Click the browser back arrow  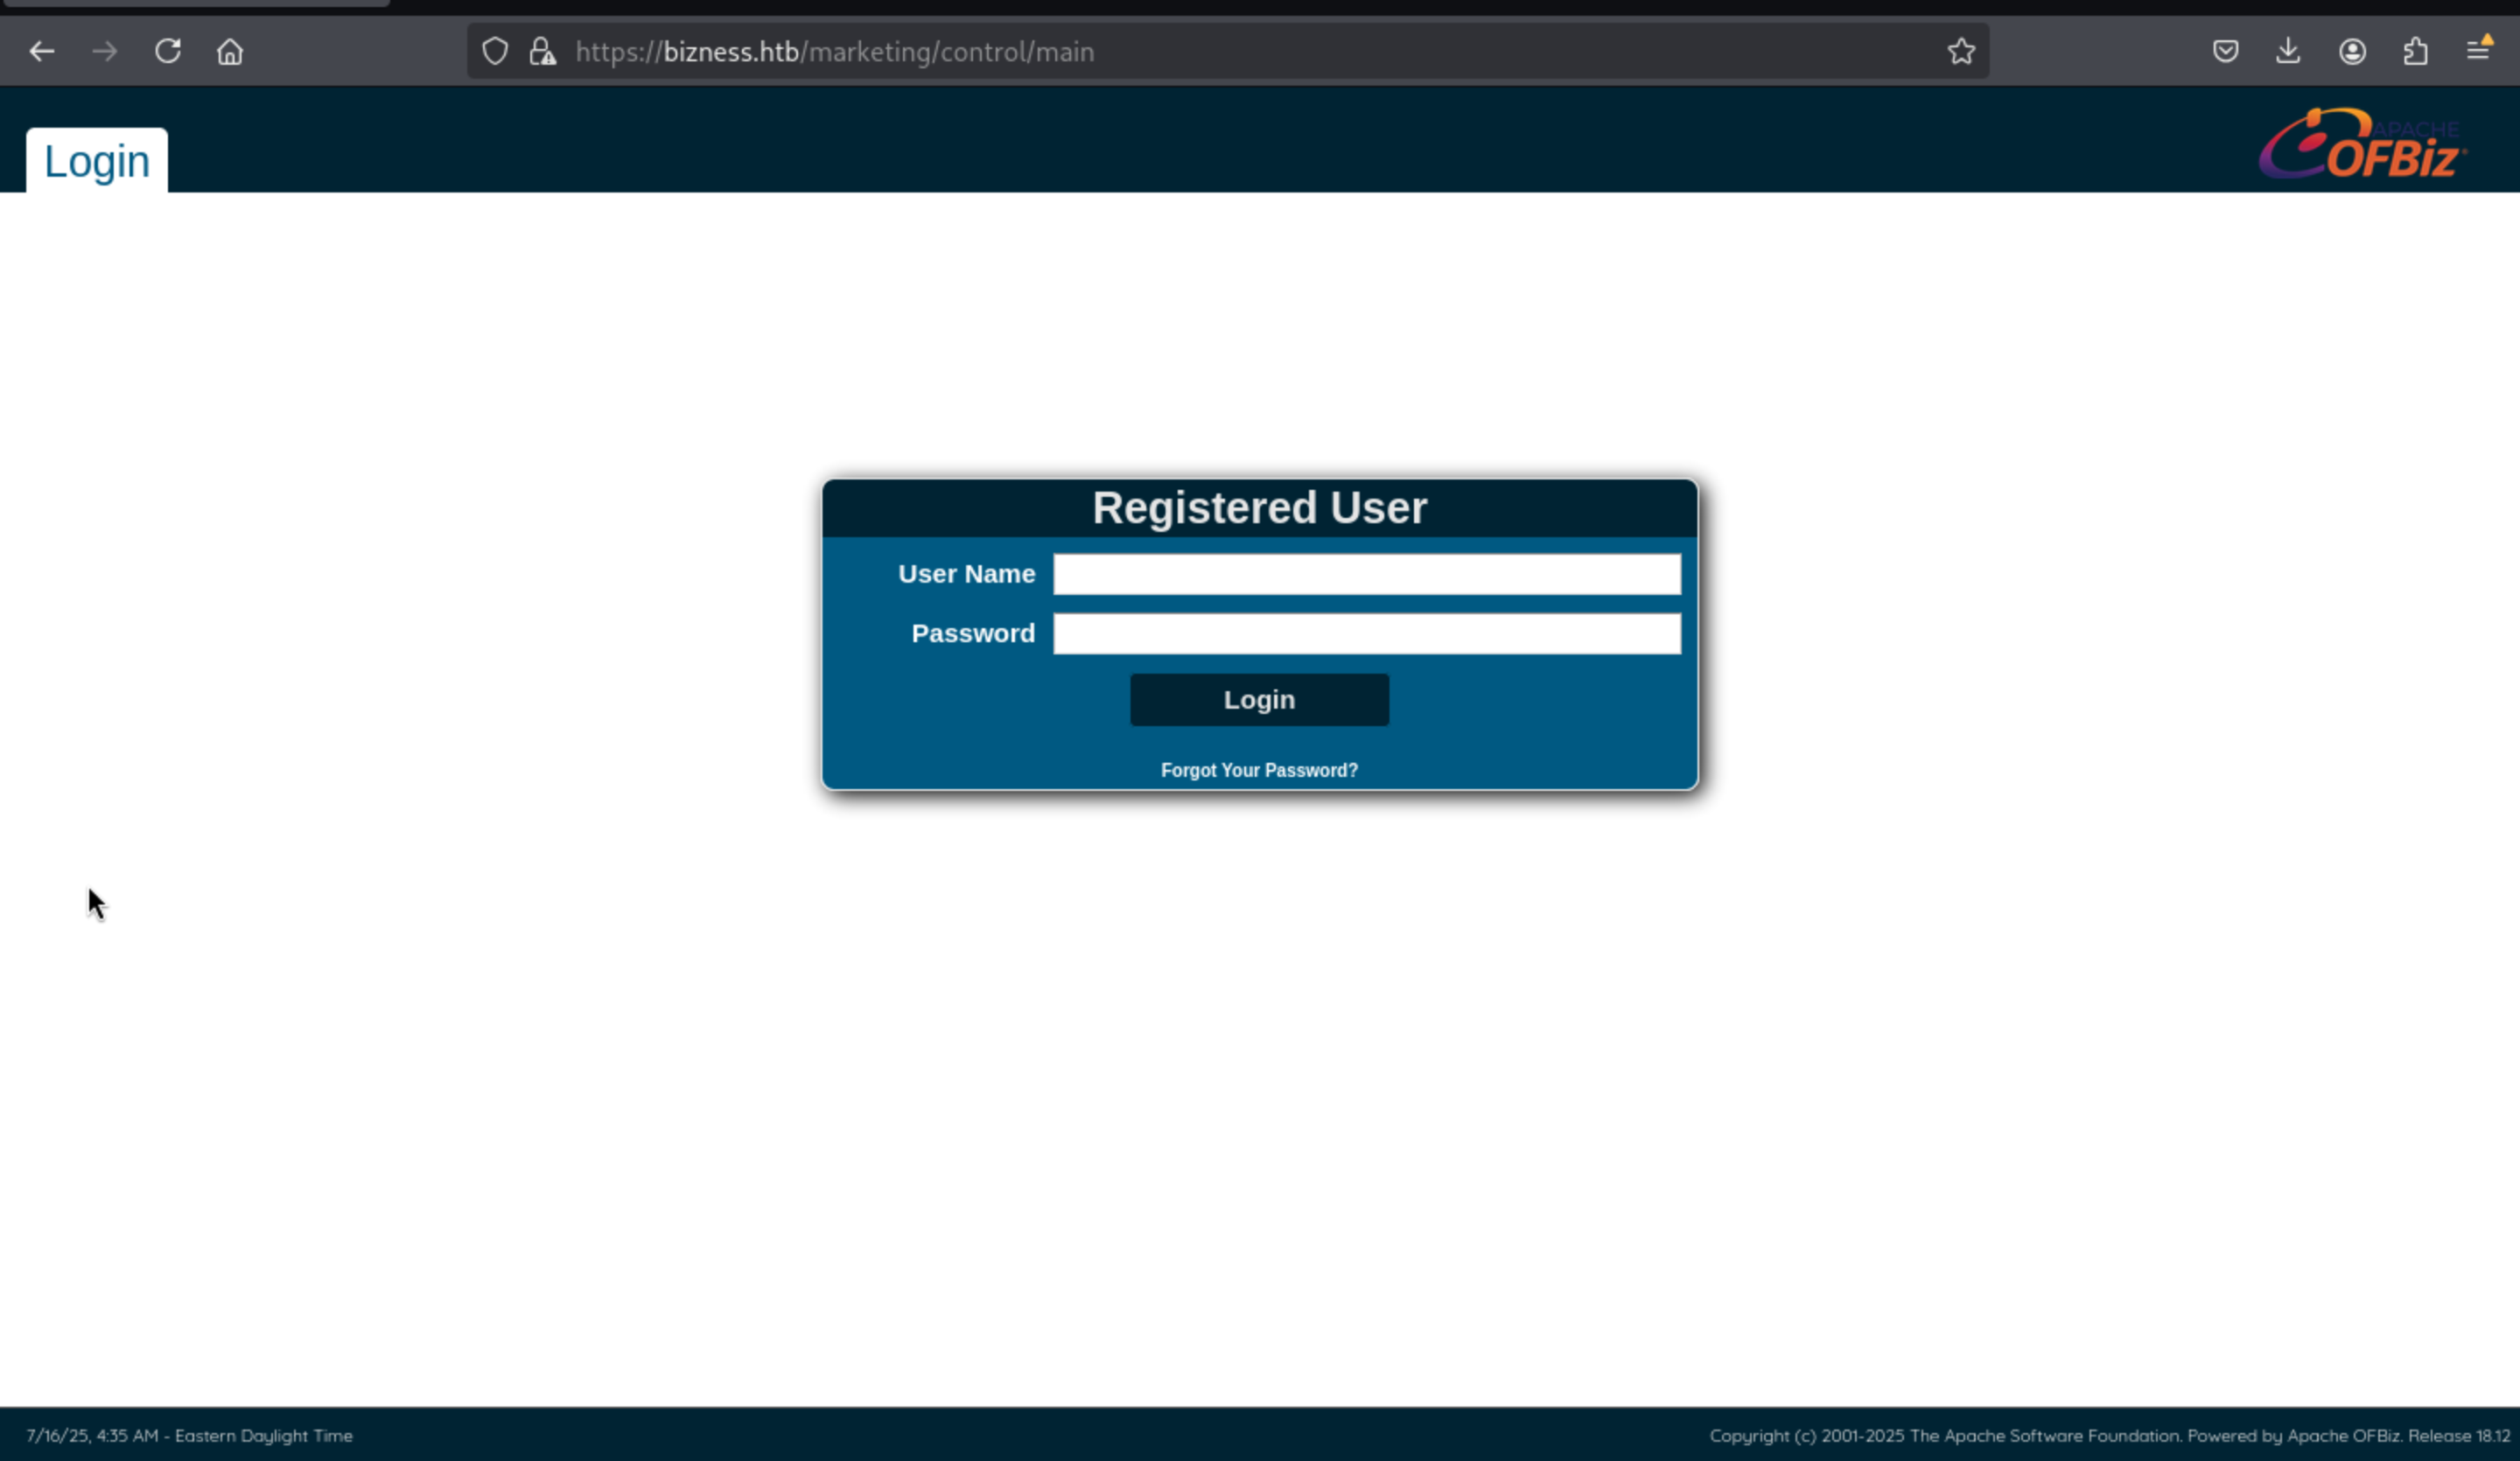pyautogui.click(x=42, y=51)
